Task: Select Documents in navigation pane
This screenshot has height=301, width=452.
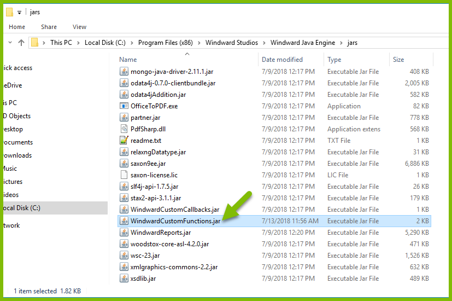Action: [x=18, y=142]
